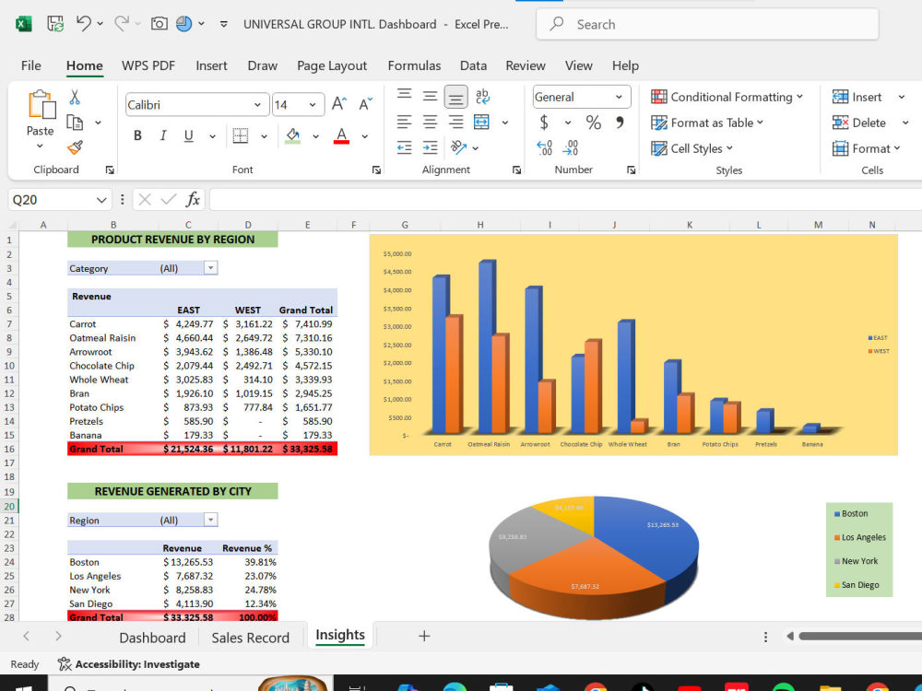Toggle Align Right

455,122
